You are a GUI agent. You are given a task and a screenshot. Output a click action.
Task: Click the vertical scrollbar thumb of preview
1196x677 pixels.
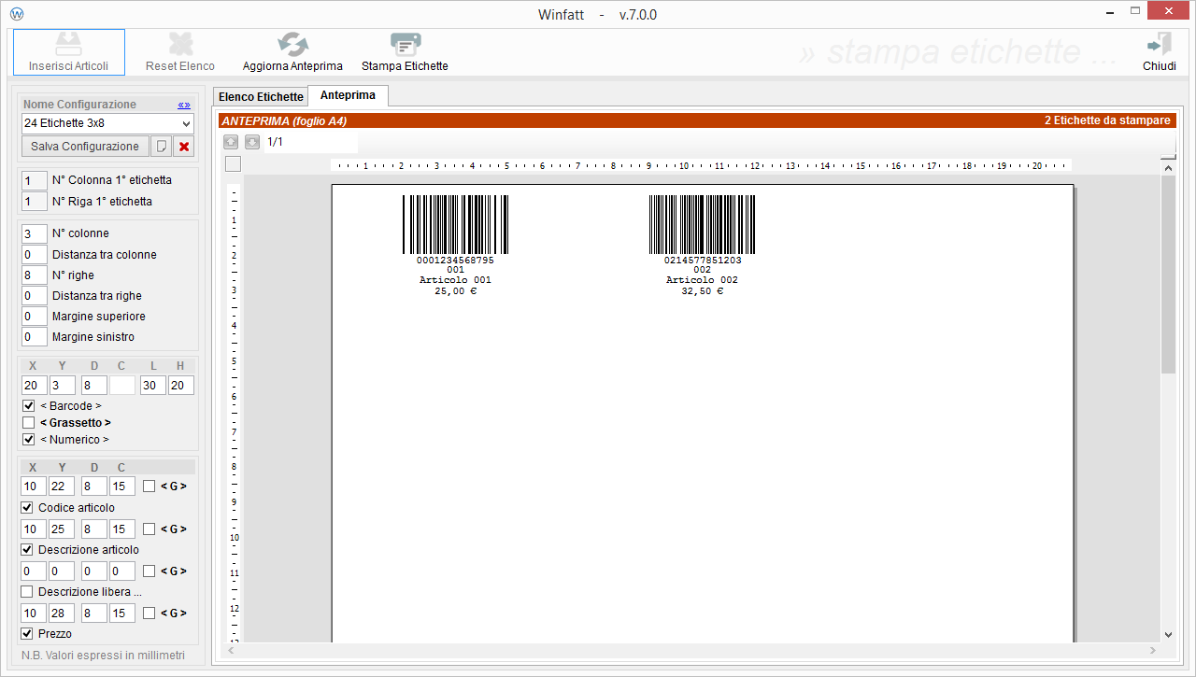point(1168,275)
